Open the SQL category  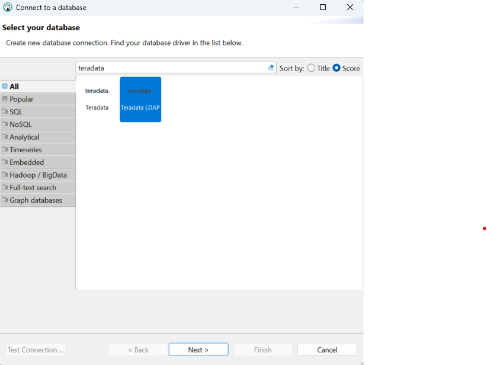[38, 112]
